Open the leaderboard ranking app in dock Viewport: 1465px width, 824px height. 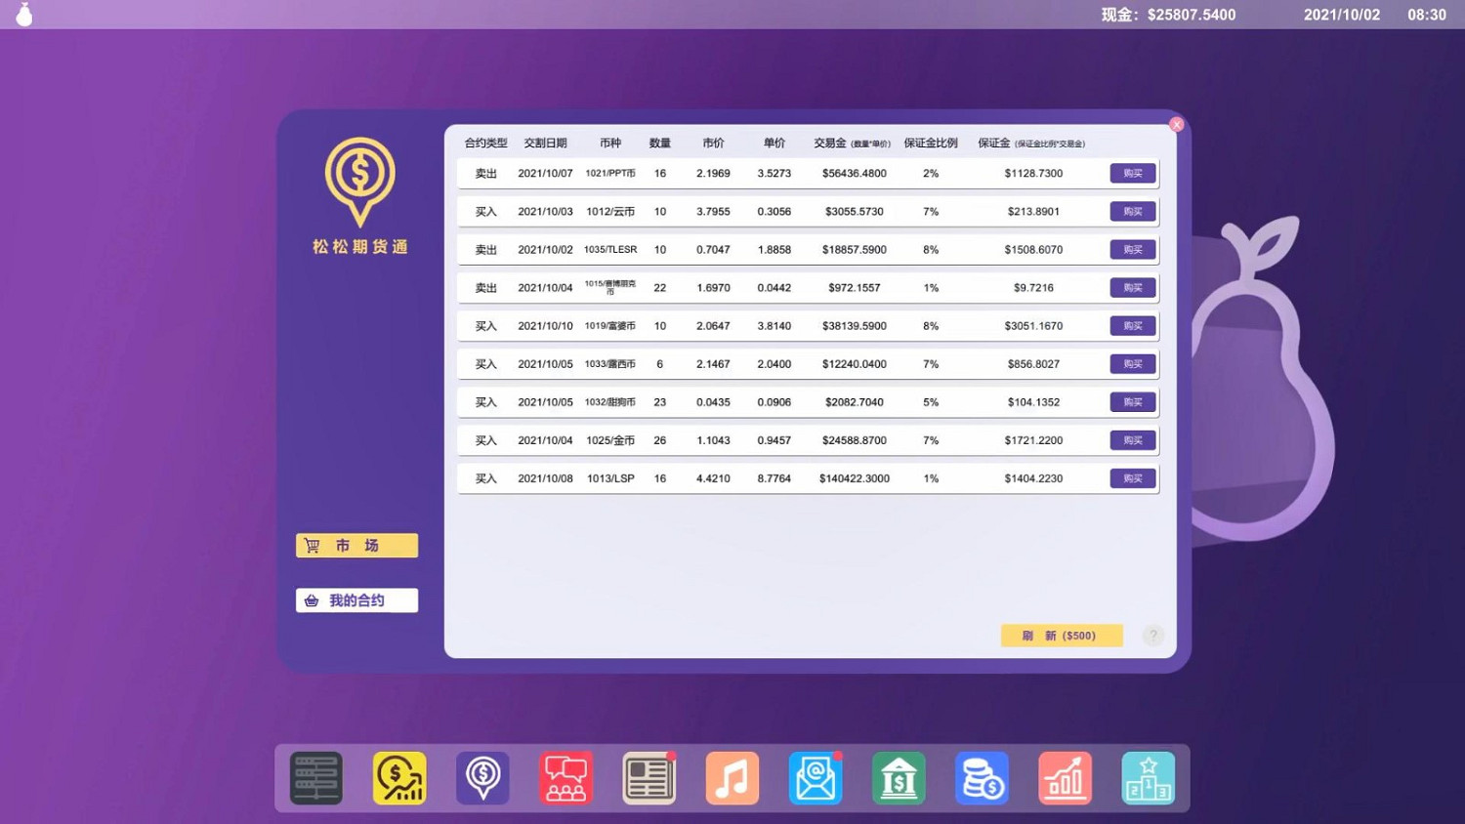pyautogui.click(x=1149, y=778)
